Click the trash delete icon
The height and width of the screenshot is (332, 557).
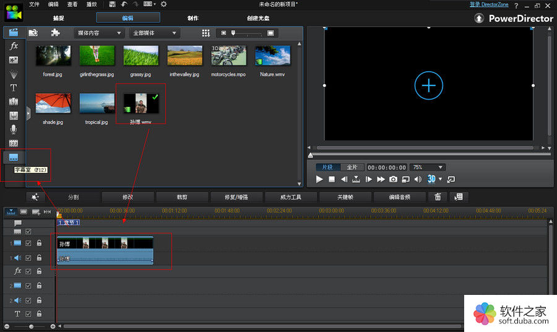click(438, 197)
